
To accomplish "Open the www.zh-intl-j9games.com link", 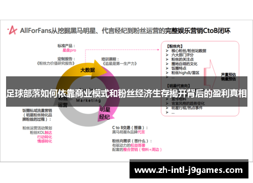I will (189, 170).
